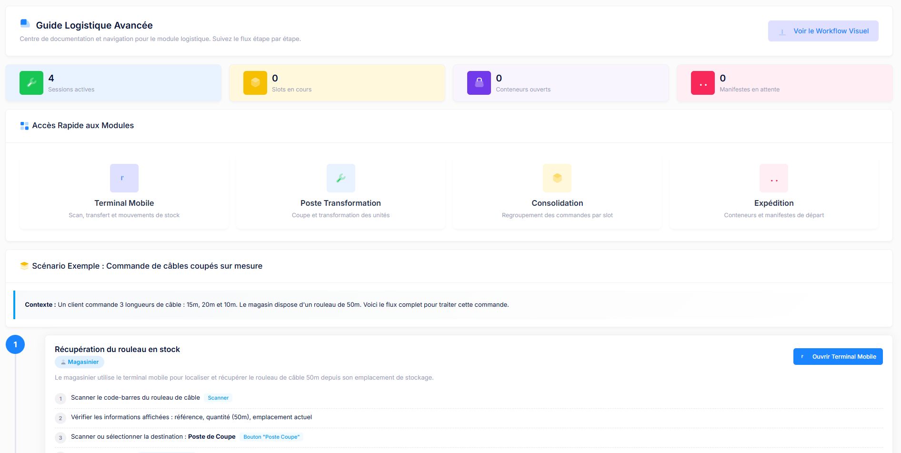
Task: Click the Scanner tag on step one
Action: (x=218, y=398)
